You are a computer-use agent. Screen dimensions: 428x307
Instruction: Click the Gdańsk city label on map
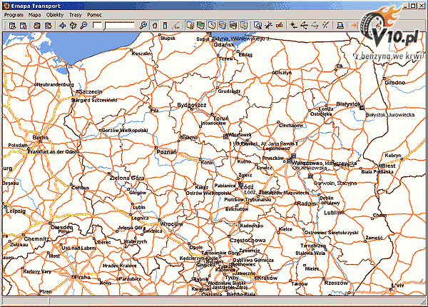(x=223, y=44)
